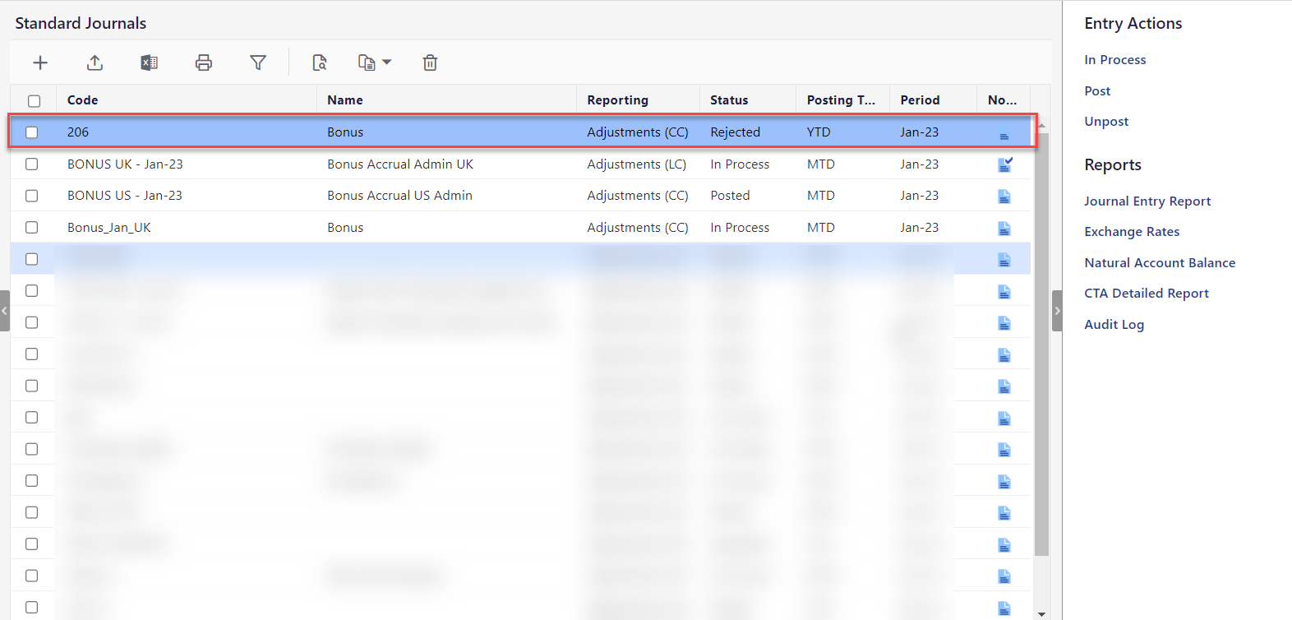Open the document preview search icon
Screen dimensions: 1292x620
pyautogui.click(x=320, y=62)
